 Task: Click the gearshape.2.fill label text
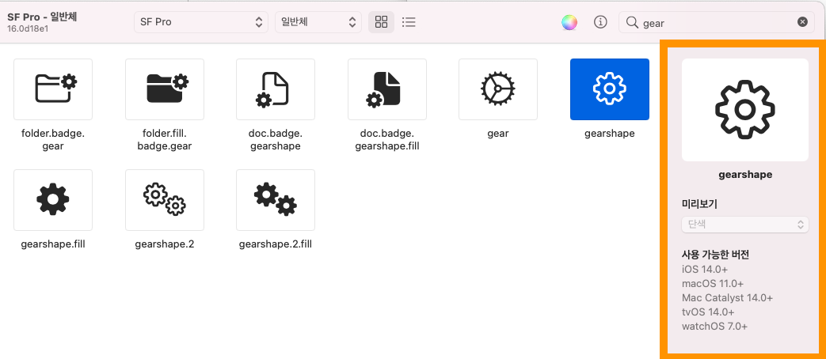pyautogui.click(x=276, y=244)
